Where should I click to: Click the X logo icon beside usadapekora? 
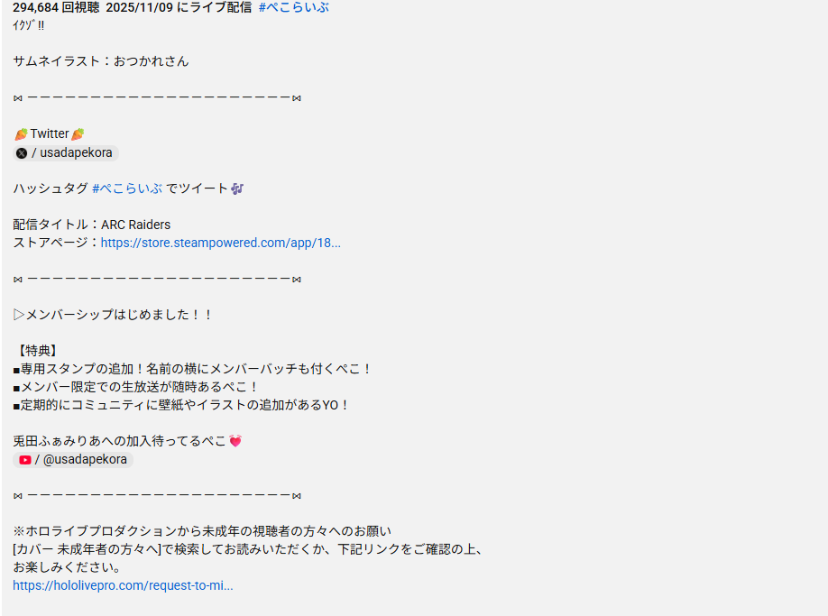click(x=22, y=153)
